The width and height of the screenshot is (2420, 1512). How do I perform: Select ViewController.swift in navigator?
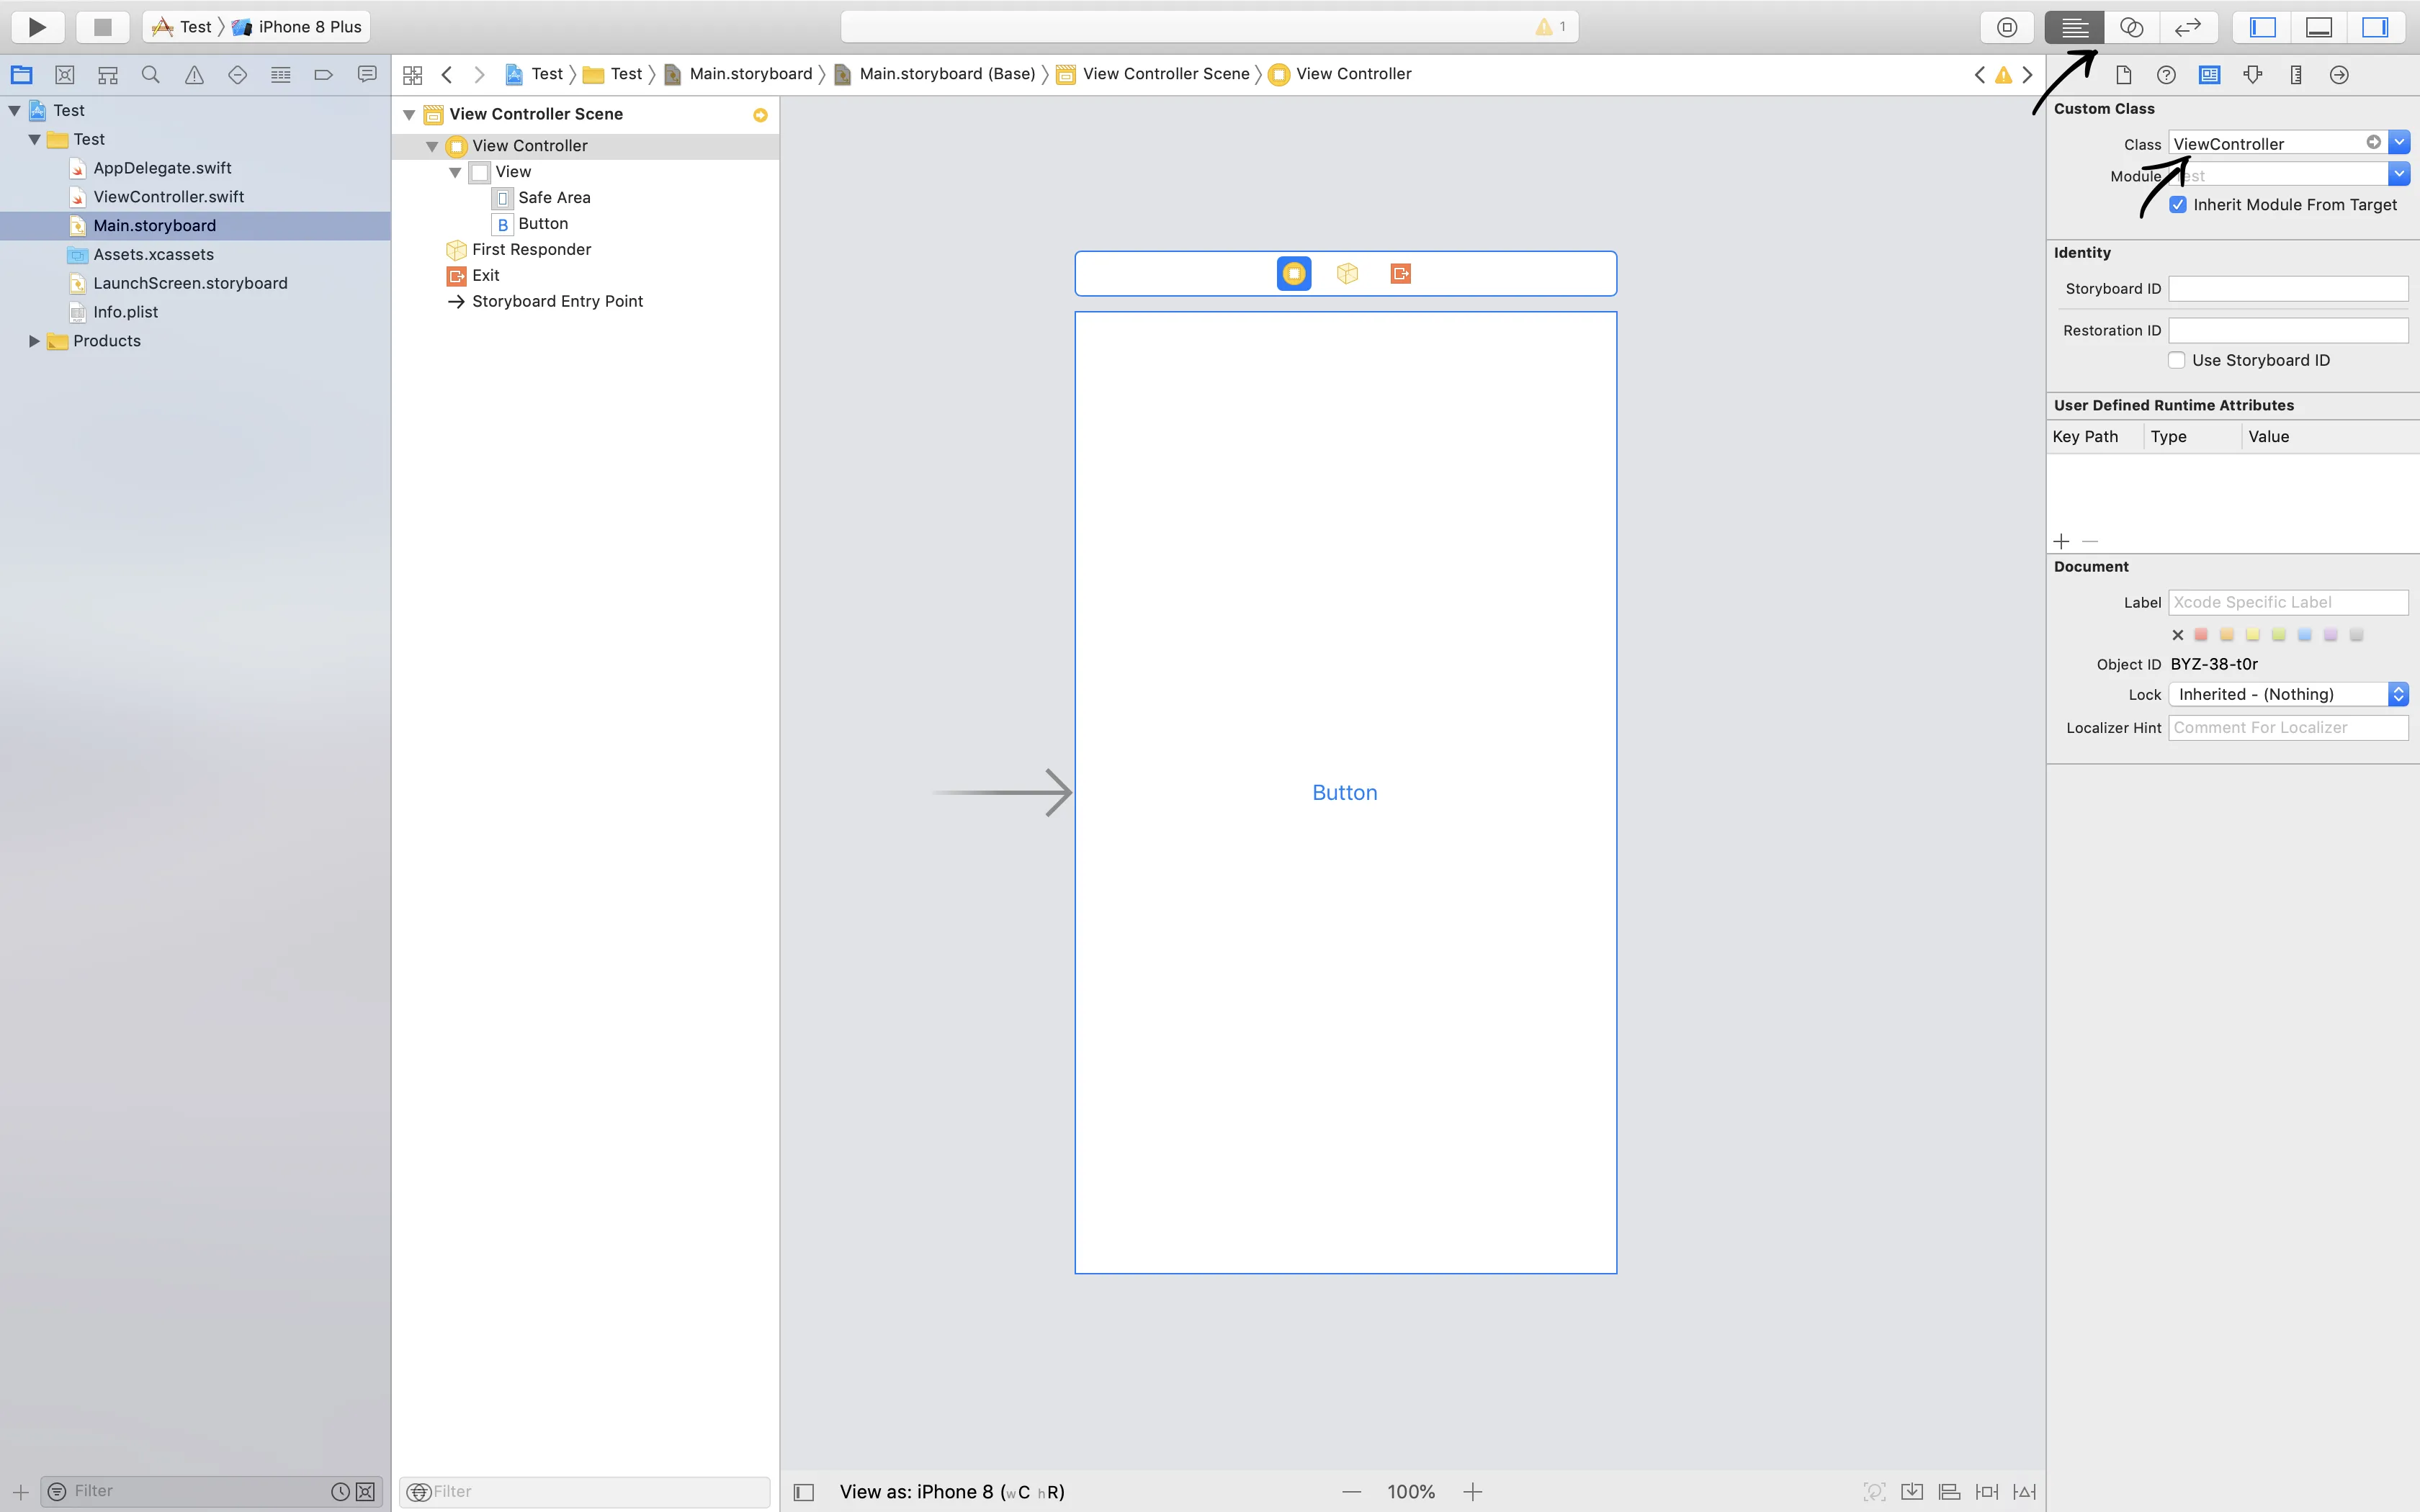(168, 197)
